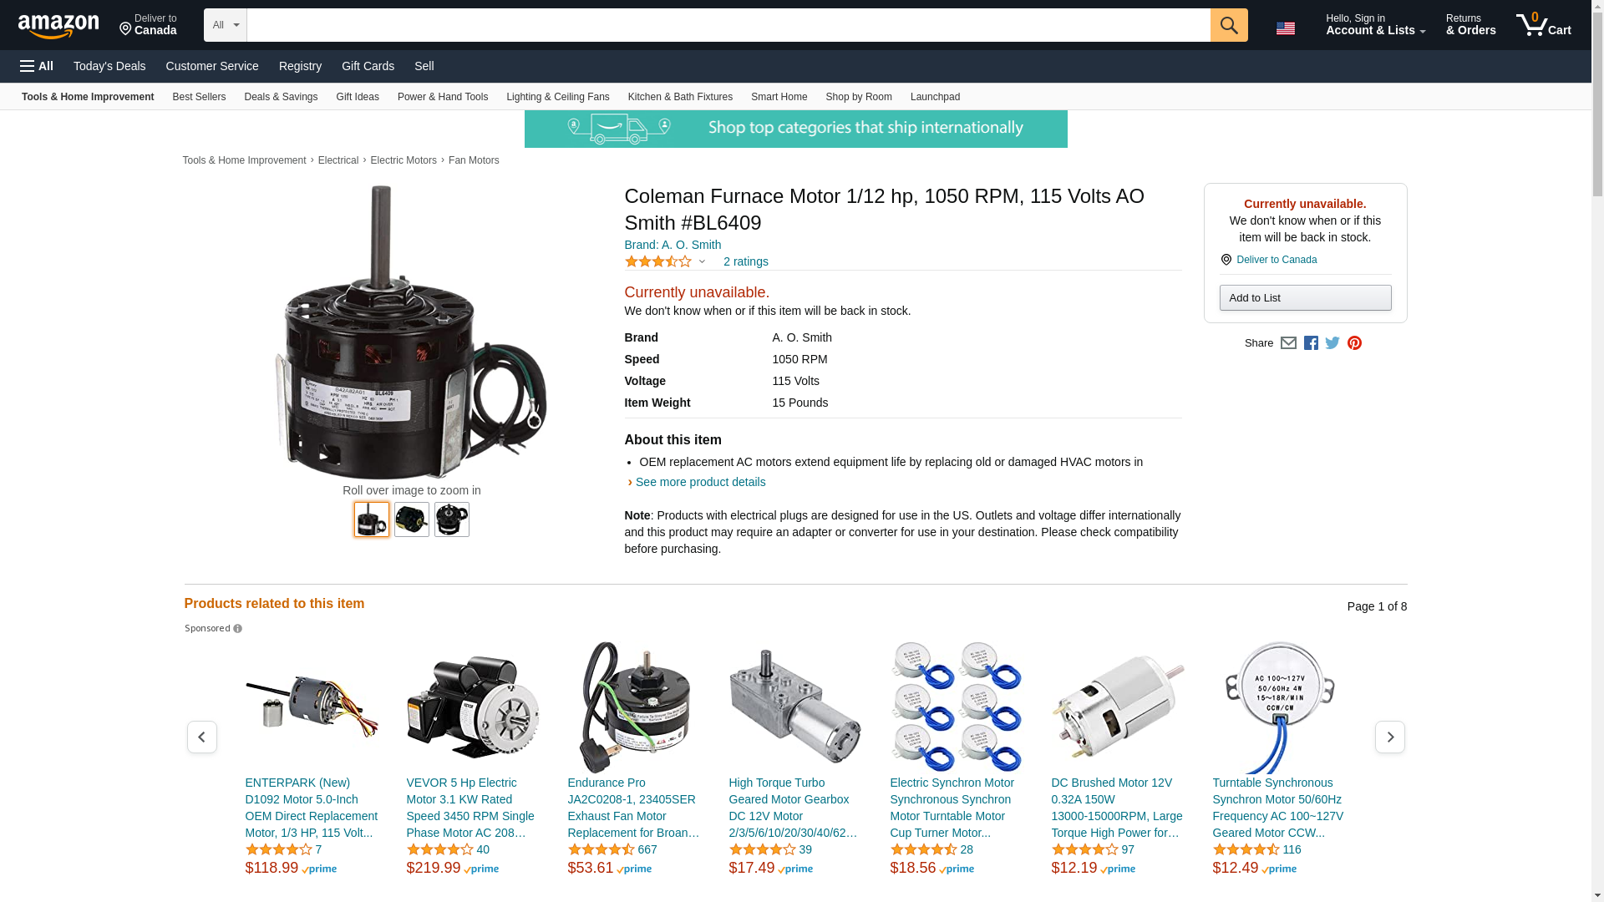Open the All hamburger menu
This screenshot has width=1604, height=902.
pos(37,66)
